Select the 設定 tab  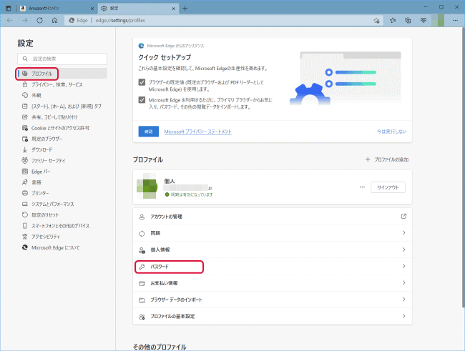pyautogui.click(x=139, y=9)
